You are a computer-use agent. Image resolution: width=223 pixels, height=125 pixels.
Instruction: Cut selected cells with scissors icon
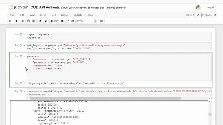(x=23, y=21)
